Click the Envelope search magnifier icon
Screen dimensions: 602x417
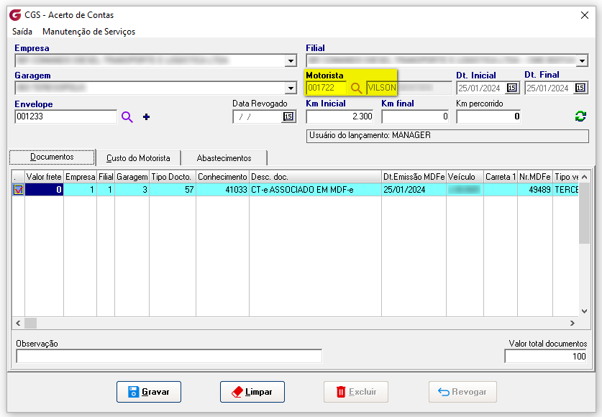coord(127,117)
